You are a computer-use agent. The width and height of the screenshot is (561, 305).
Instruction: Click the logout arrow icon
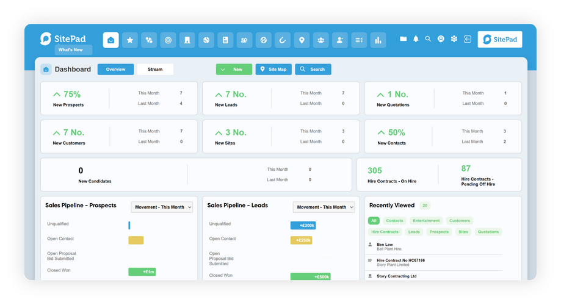[467, 39]
